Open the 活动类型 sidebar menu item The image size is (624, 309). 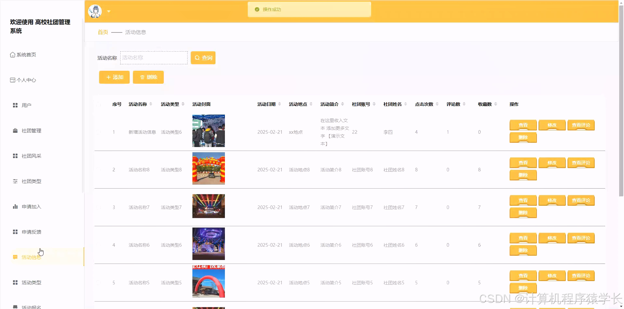(x=32, y=282)
